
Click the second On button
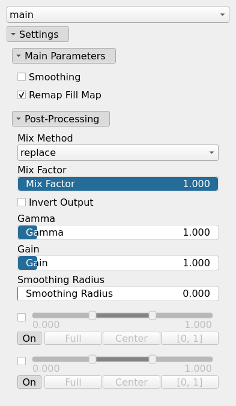pyautogui.click(x=29, y=382)
